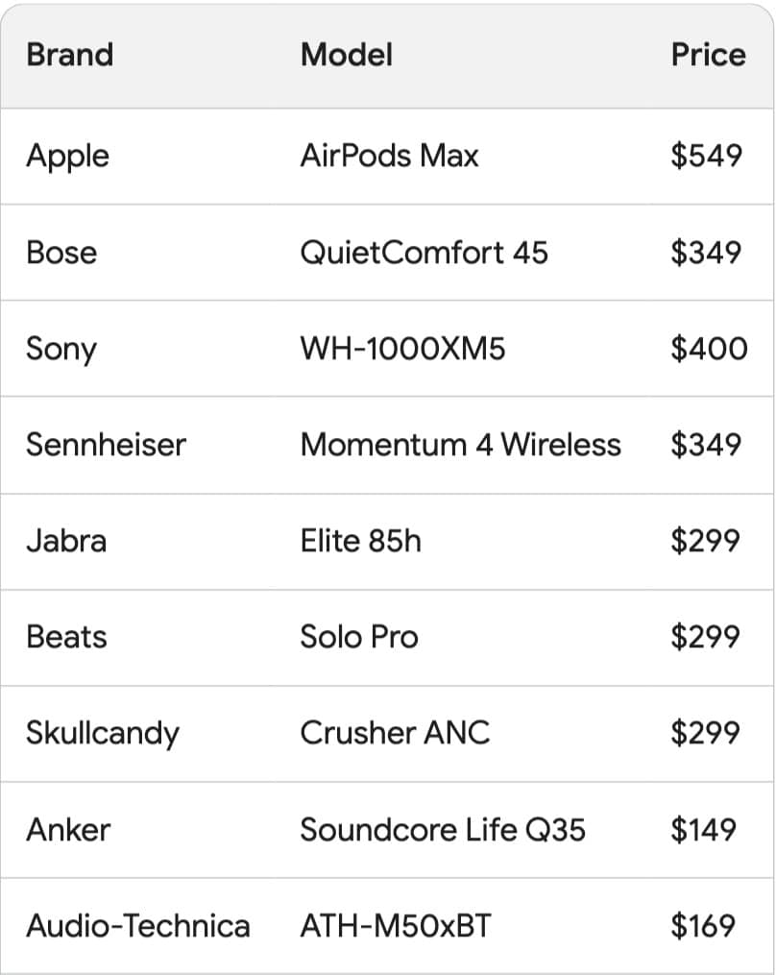
Task: Select the Sony brand cell
Action: pos(61,349)
